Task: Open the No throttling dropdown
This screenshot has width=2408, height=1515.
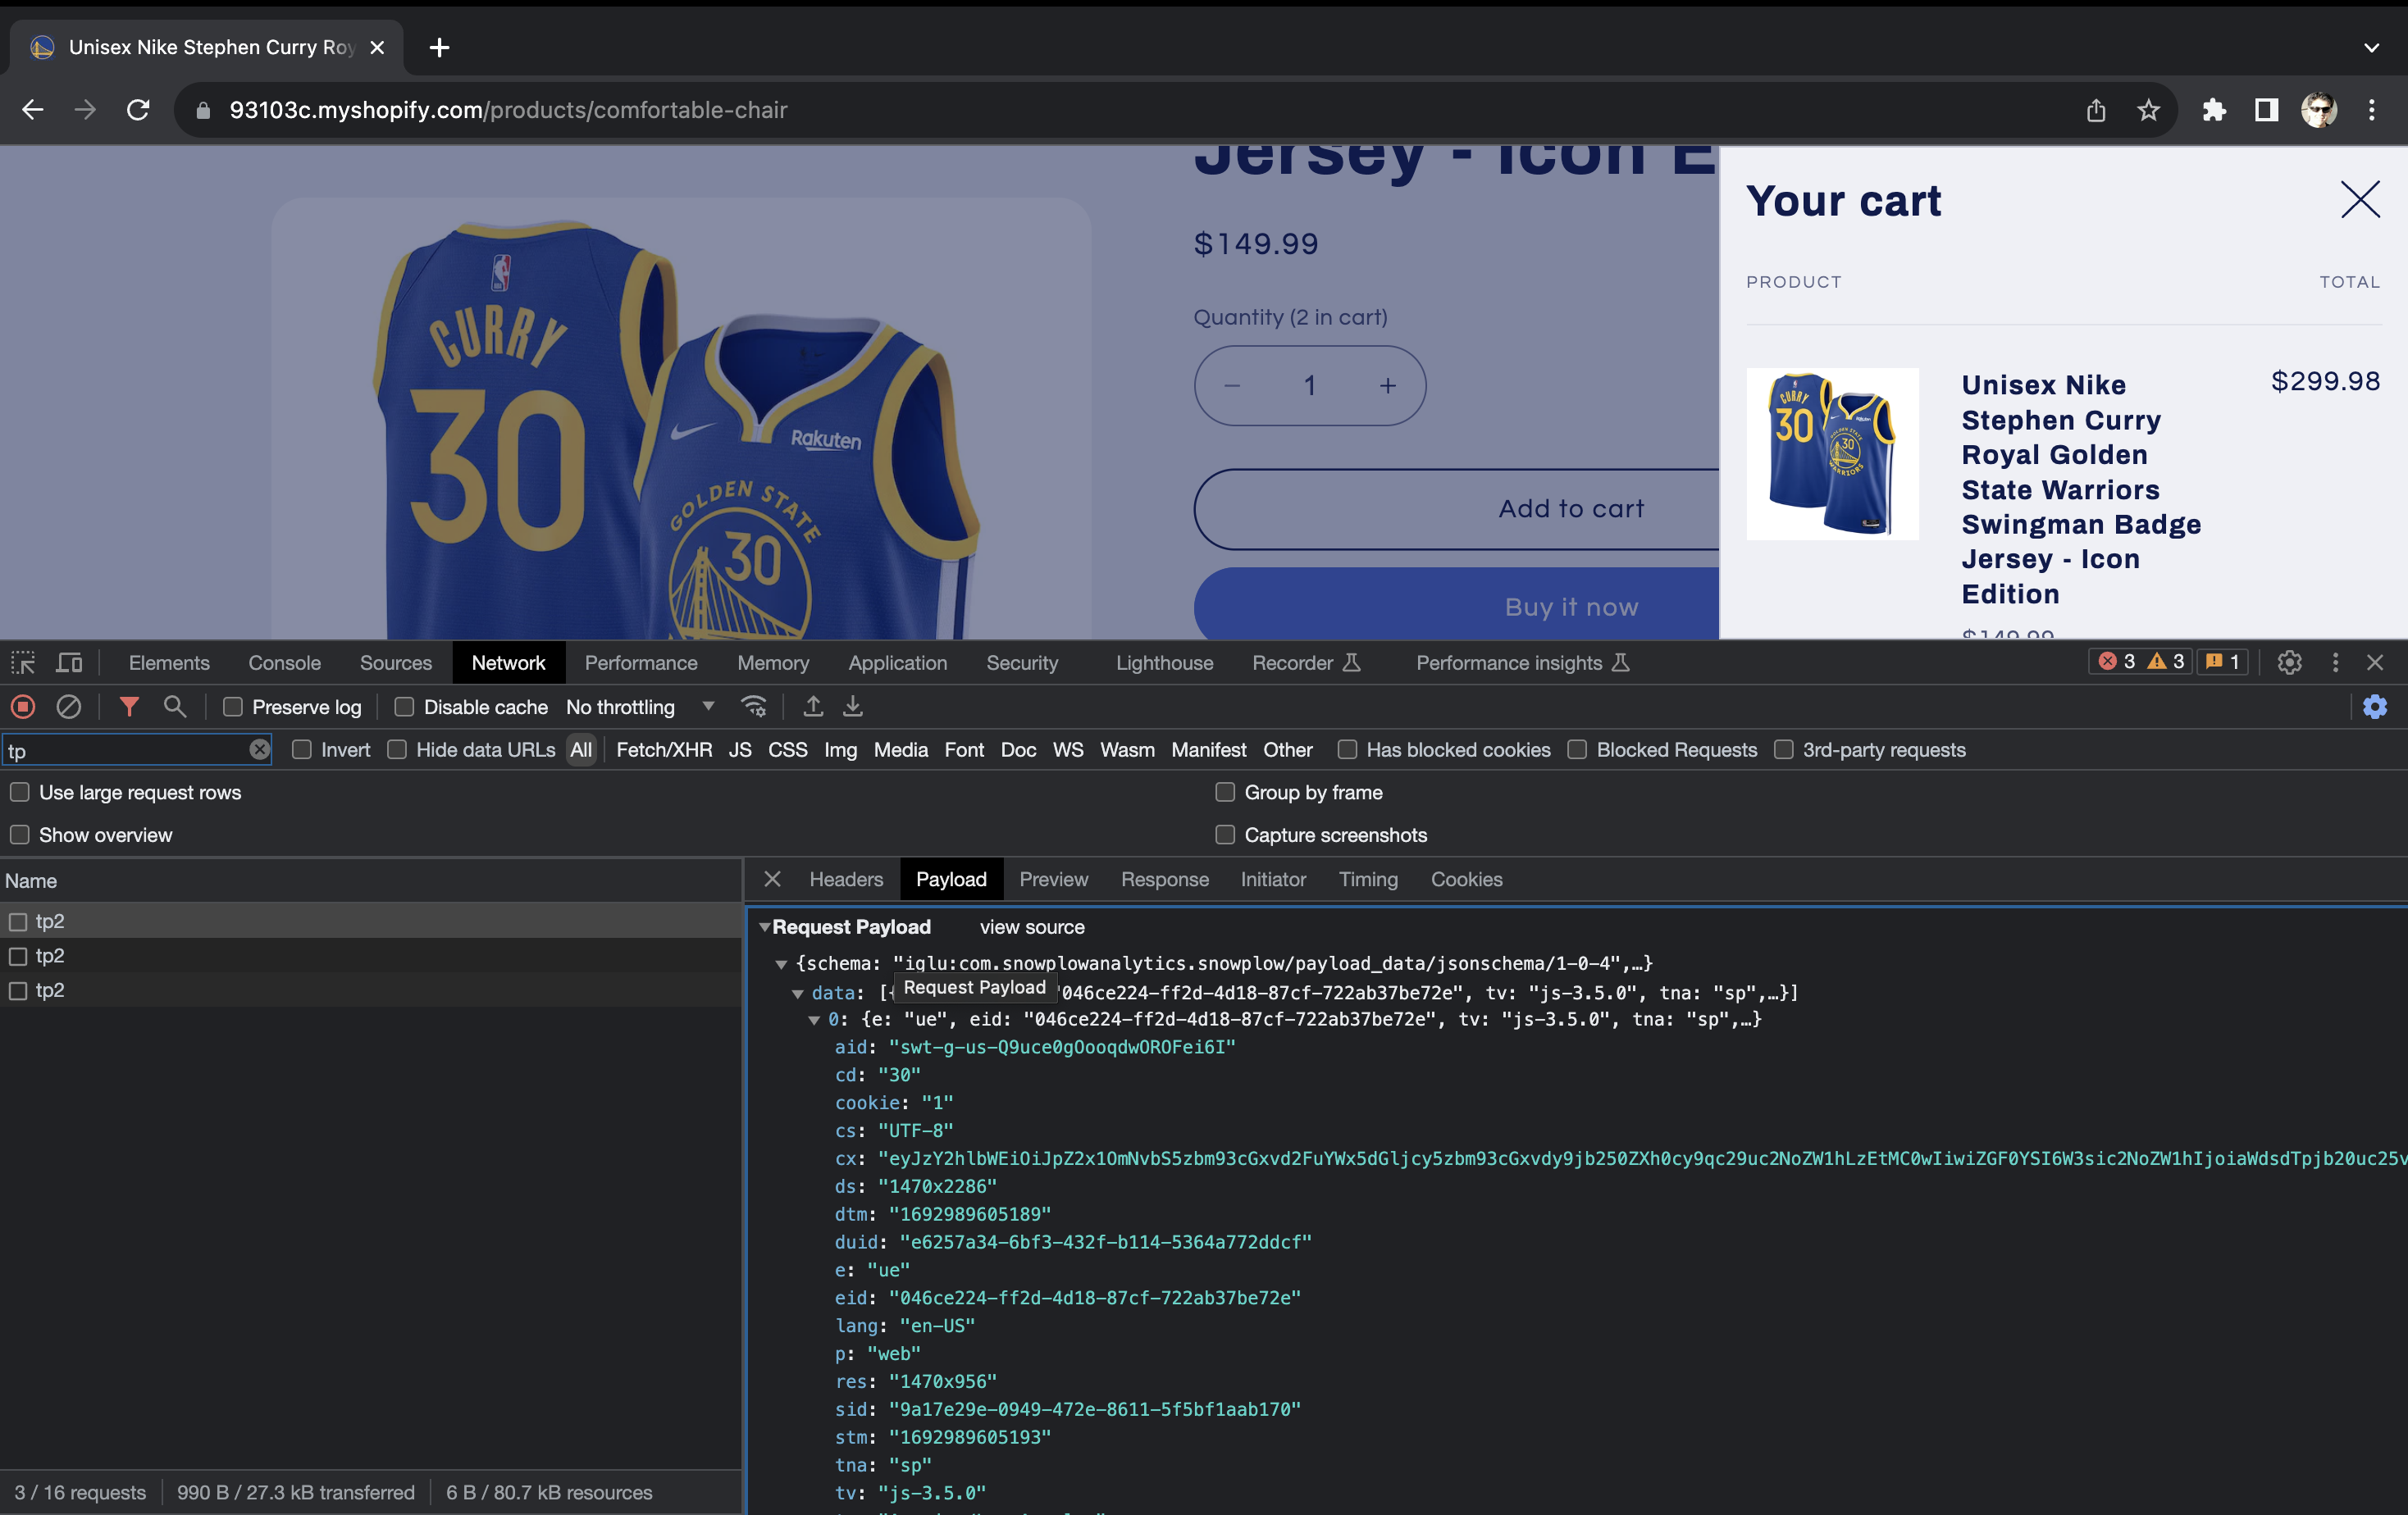Action: 640,707
